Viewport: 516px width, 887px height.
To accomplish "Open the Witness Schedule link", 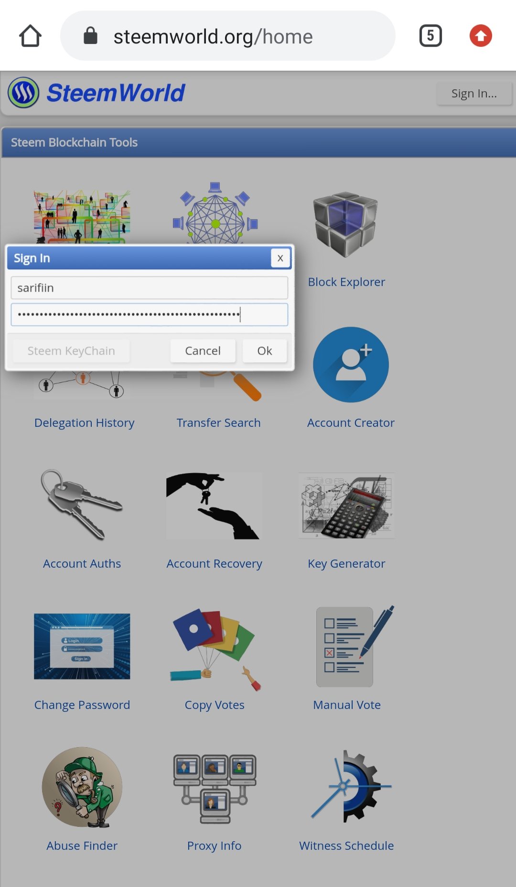I will pyautogui.click(x=346, y=846).
